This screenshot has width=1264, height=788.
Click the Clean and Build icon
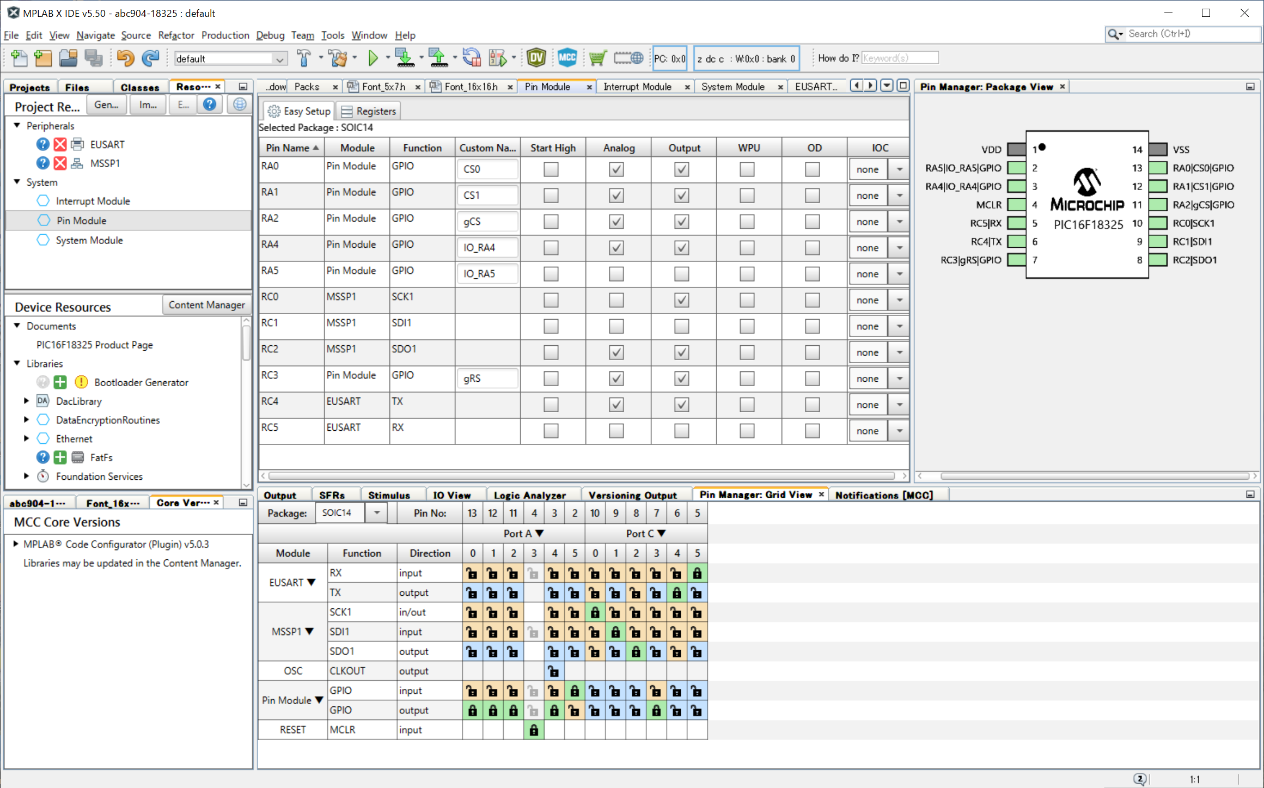(x=338, y=58)
